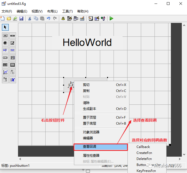
Task: Choose 剪切 in the context menu
Action: [102, 85]
